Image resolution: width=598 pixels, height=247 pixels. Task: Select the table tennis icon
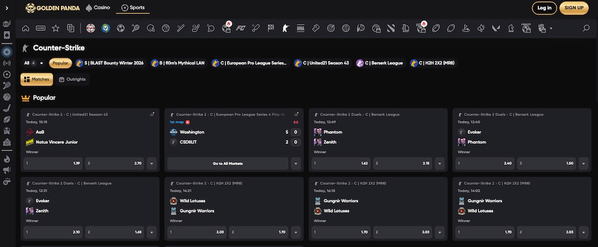[x=210, y=28]
